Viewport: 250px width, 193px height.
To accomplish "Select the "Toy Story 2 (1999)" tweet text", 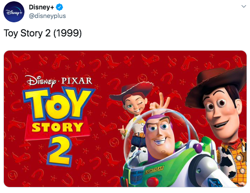I will pos(42,33).
